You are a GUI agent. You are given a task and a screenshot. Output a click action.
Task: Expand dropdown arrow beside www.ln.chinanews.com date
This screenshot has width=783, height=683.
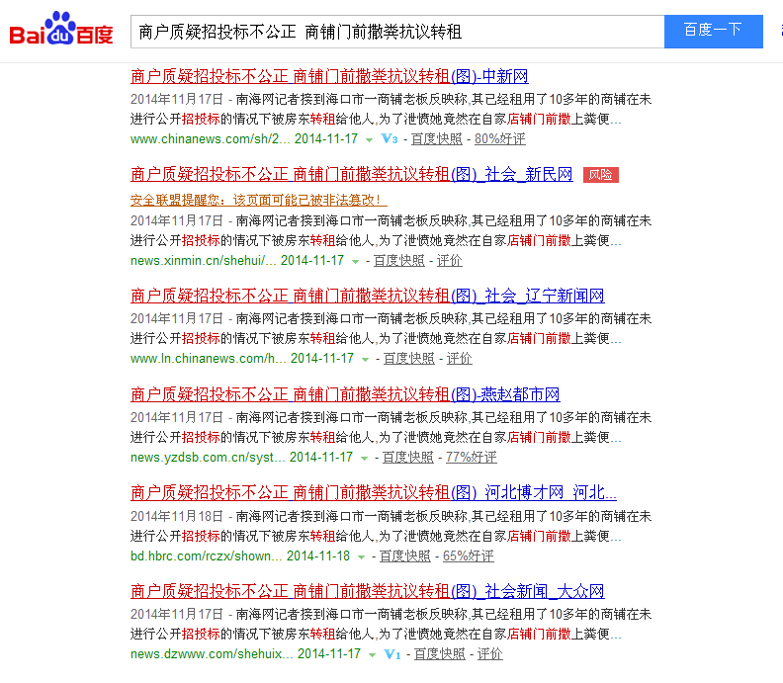(365, 360)
